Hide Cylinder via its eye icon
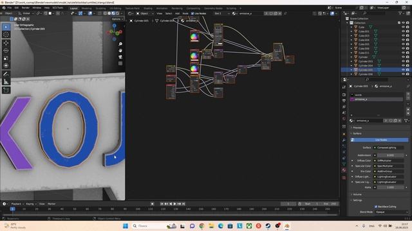 pyautogui.click(x=403, y=57)
